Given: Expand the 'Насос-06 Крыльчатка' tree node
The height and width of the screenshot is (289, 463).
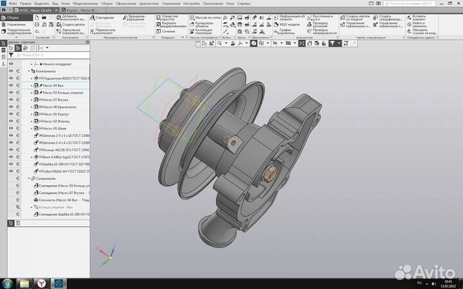Looking at the screenshot, I should click(x=33, y=107).
